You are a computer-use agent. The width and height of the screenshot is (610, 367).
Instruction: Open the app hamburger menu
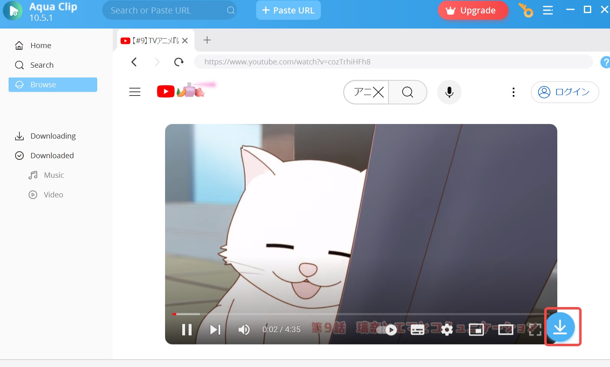coord(548,10)
